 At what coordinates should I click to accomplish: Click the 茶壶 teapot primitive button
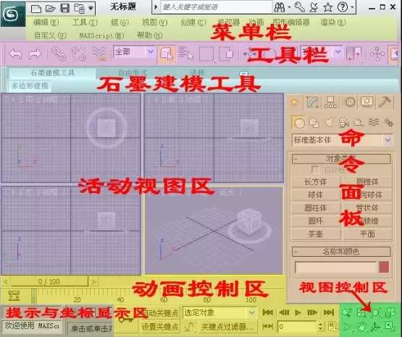coord(315,234)
